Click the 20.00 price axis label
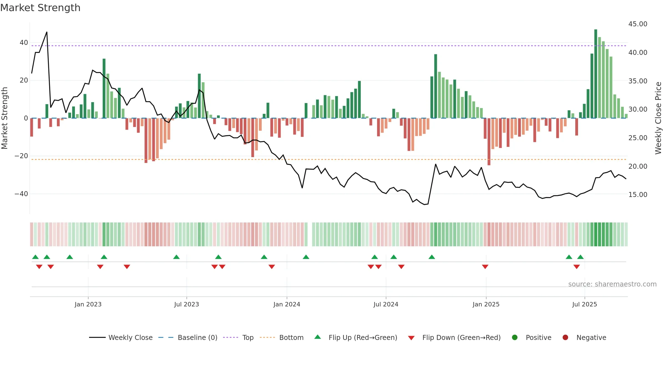 tap(638, 166)
